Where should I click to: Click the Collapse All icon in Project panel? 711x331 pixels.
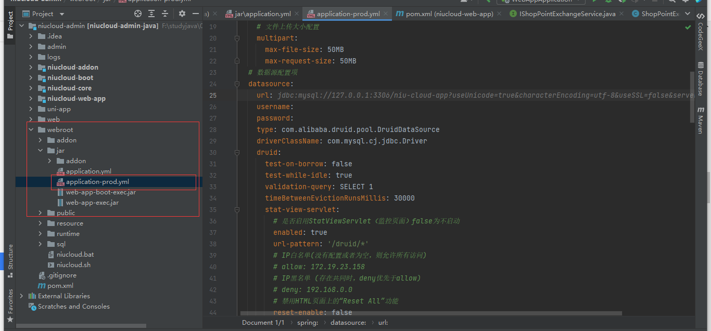pyautogui.click(x=165, y=14)
